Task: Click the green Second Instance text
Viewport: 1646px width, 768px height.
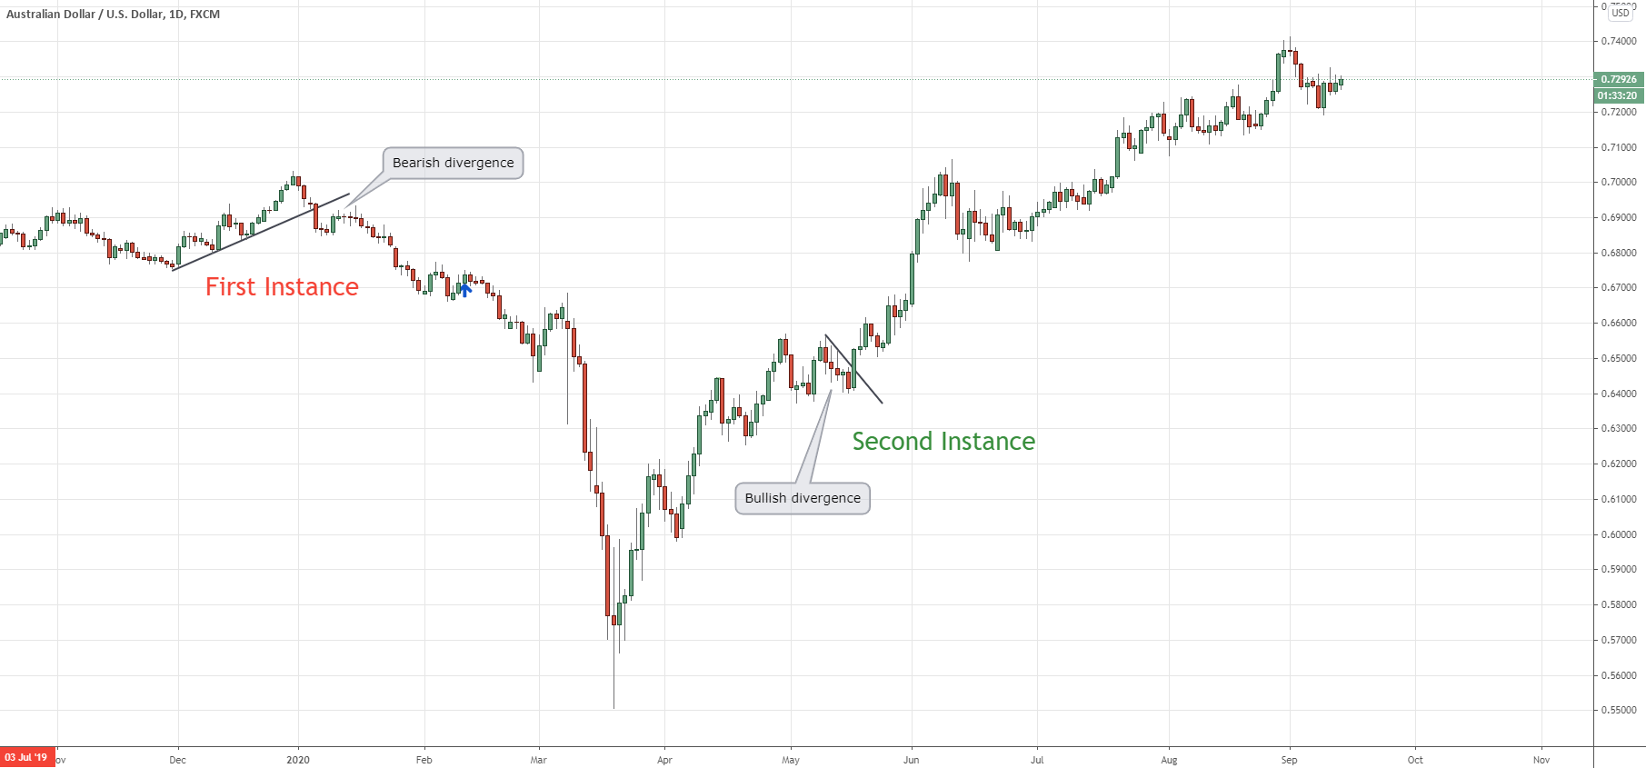Action: (x=943, y=442)
